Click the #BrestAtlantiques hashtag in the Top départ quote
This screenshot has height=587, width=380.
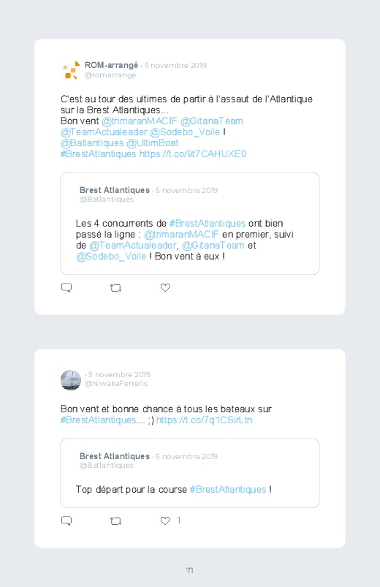coord(227,490)
